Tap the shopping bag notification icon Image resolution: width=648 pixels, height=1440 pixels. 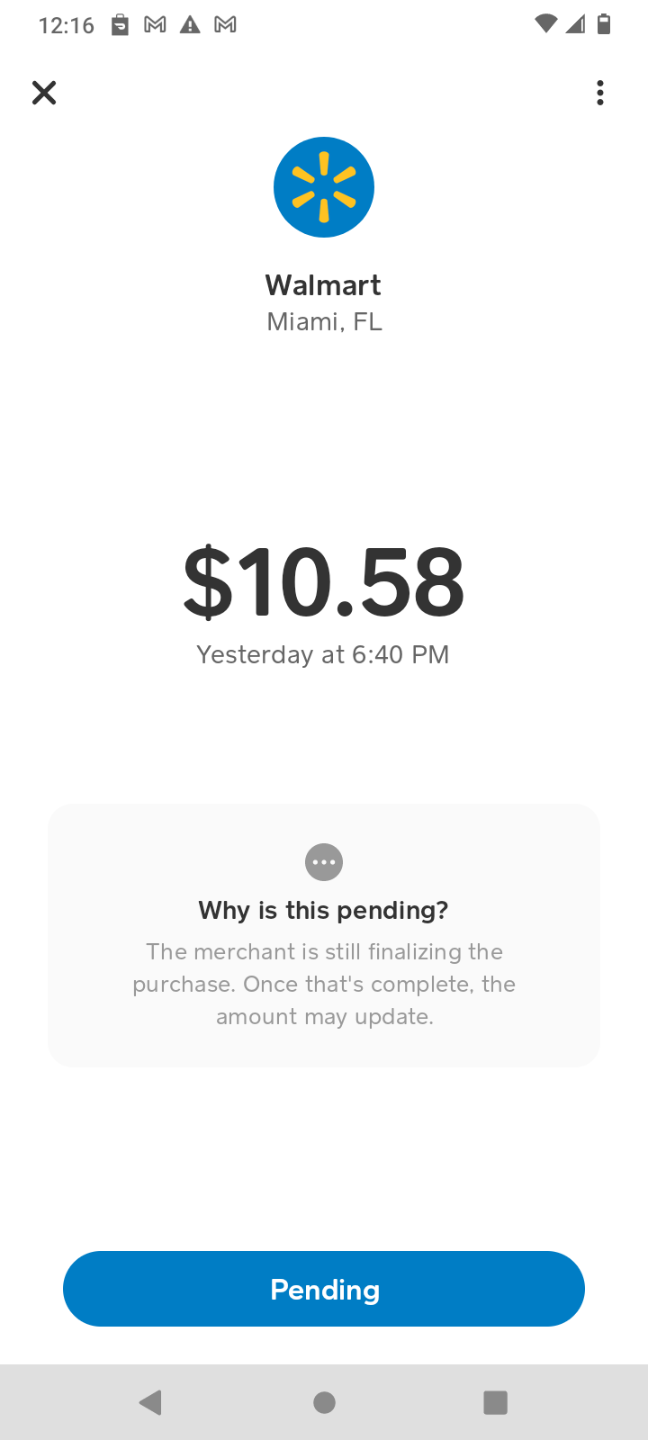point(120,25)
